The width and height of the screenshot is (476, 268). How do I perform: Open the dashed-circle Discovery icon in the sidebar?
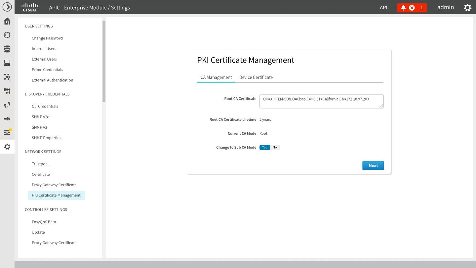7,35
